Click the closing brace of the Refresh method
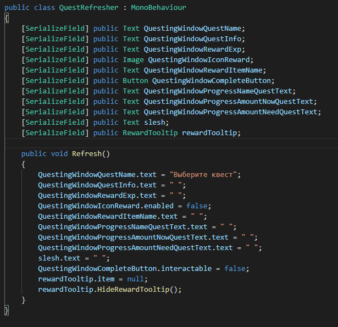Image resolution: width=338 pixels, height=327 pixels. pyautogui.click(x=23, y=300)
